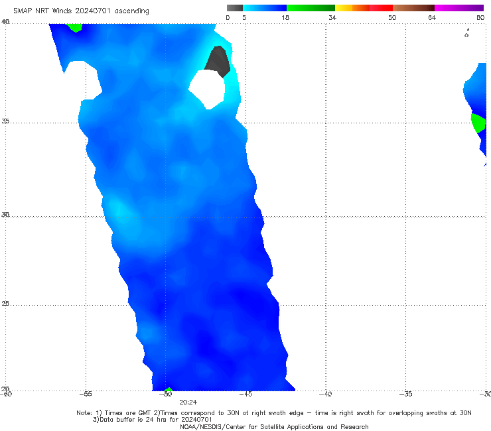Click the cyan-blue segment of the color bar
Image resolution: width=491 pixels, height=431 pixels.
[x=265, y=8]
